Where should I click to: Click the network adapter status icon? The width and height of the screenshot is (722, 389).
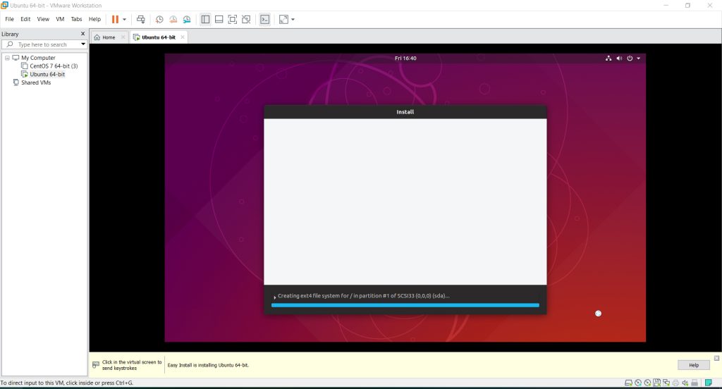pos(666,383)
